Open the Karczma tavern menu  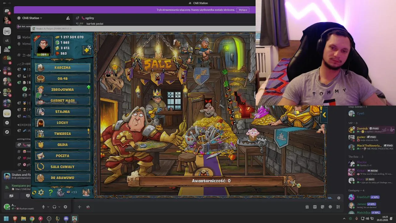coord(62,68)
